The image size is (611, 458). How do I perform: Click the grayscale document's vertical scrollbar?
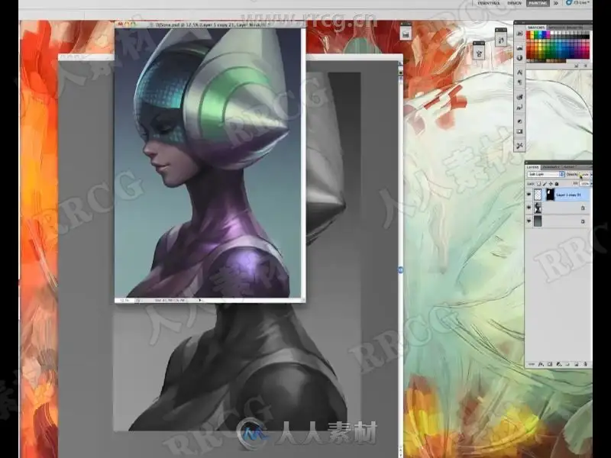pos(400,259)
